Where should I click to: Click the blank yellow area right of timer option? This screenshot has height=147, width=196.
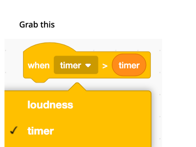[102, 131]
